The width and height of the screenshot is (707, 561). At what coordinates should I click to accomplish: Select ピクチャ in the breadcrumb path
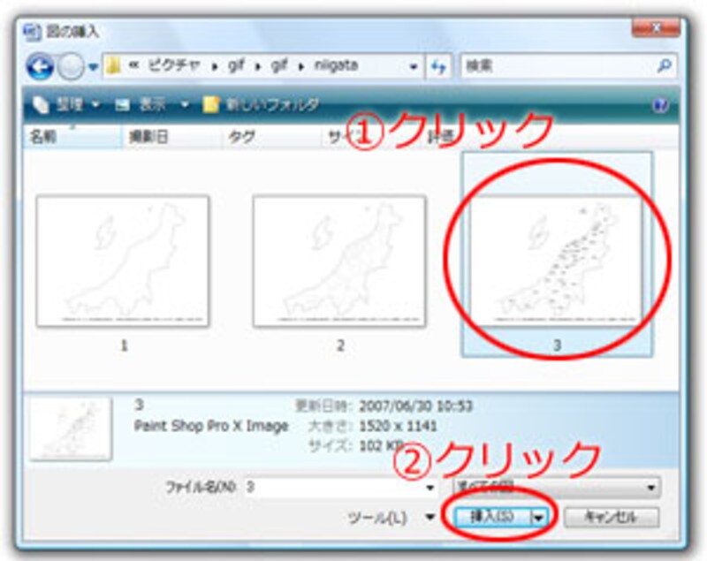[x=173, y=65]
